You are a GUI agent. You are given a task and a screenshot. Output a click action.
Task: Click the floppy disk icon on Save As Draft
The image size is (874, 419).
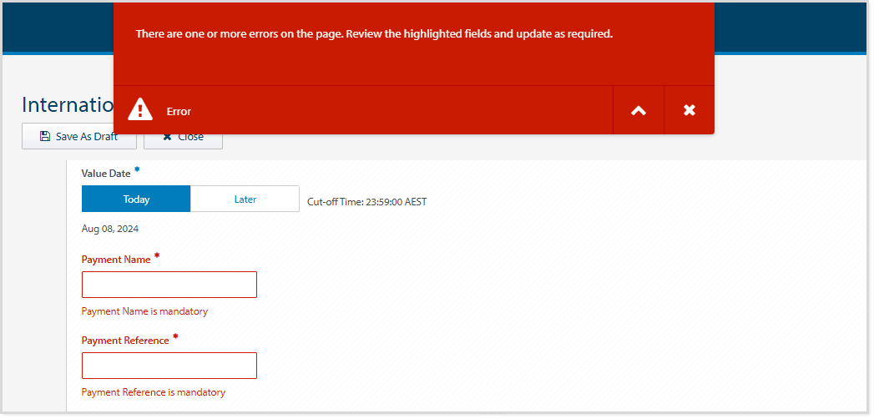[x=45, y=137]
